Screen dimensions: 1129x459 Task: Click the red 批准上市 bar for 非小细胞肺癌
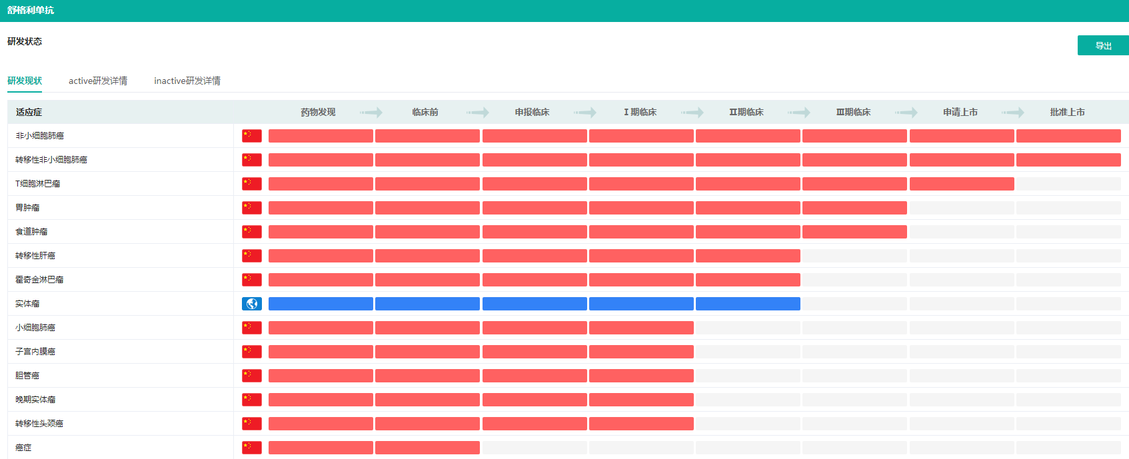1068,136
